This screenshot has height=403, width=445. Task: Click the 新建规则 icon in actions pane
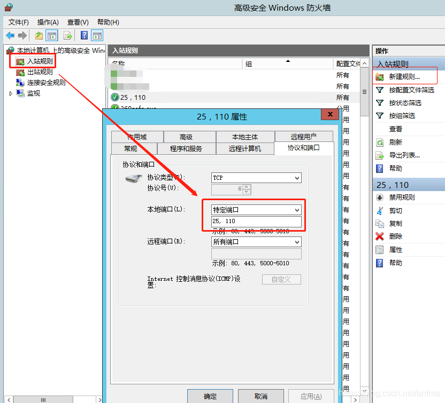pyautogui.click(x=380, y=77)
